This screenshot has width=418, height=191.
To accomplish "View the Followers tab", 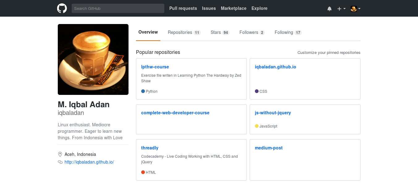I will click(252, 32).
